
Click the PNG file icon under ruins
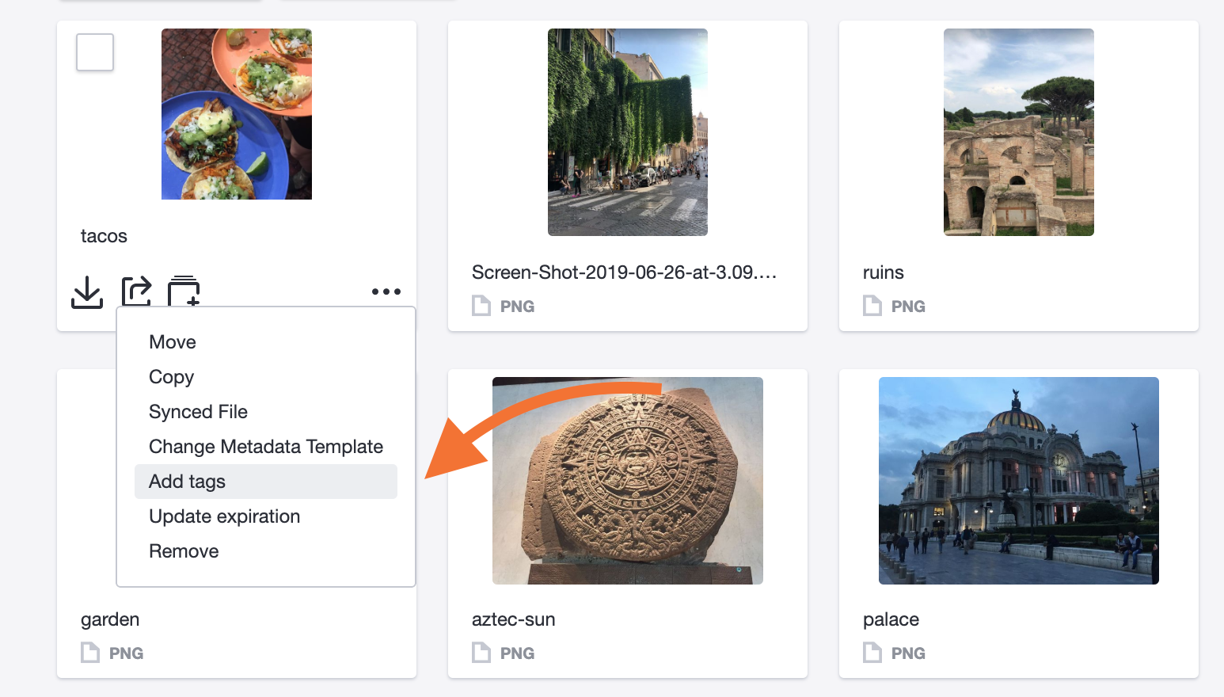(x=872, y=306)
